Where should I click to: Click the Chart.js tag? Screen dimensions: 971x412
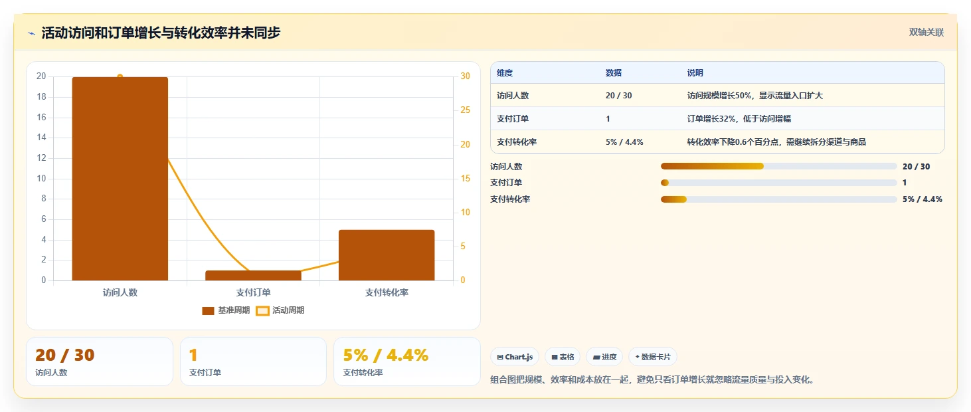tap(515, 357)
